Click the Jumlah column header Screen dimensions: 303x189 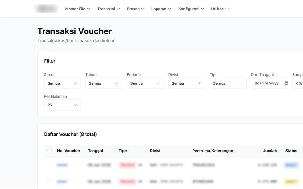click(270, 151)
